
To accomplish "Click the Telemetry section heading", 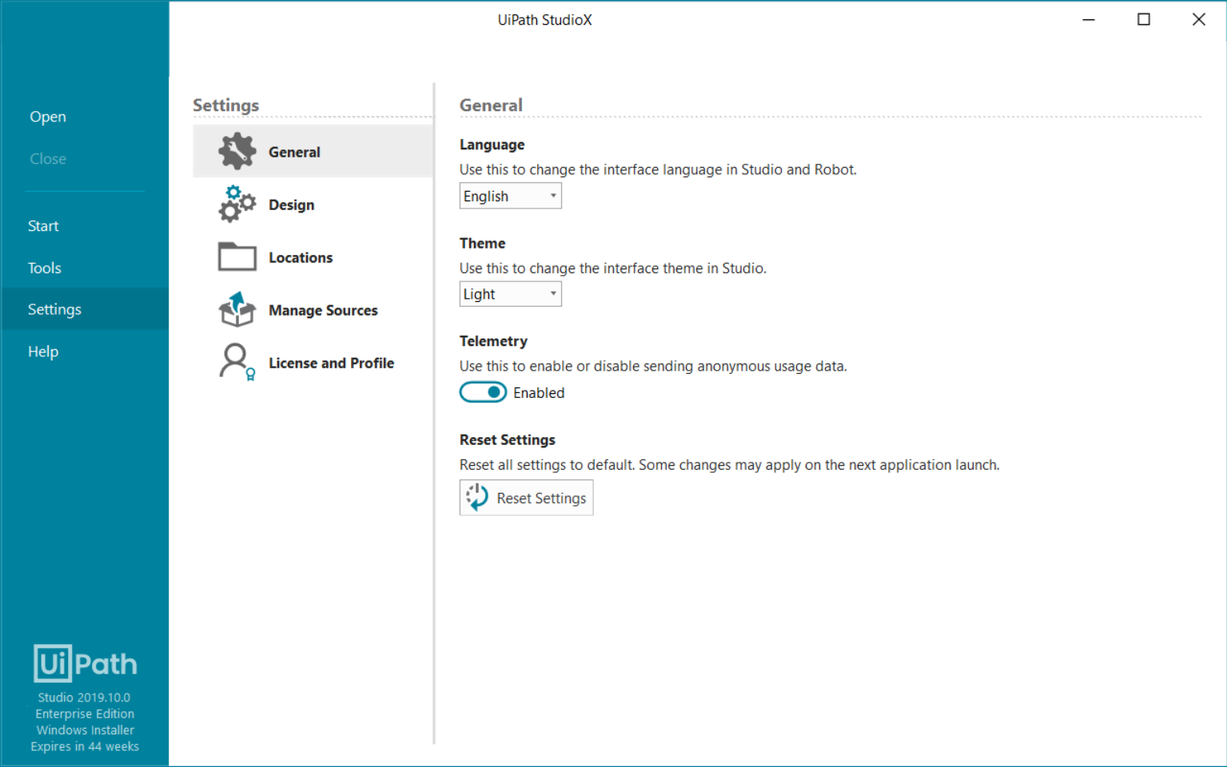I will (x=493, y=341).
